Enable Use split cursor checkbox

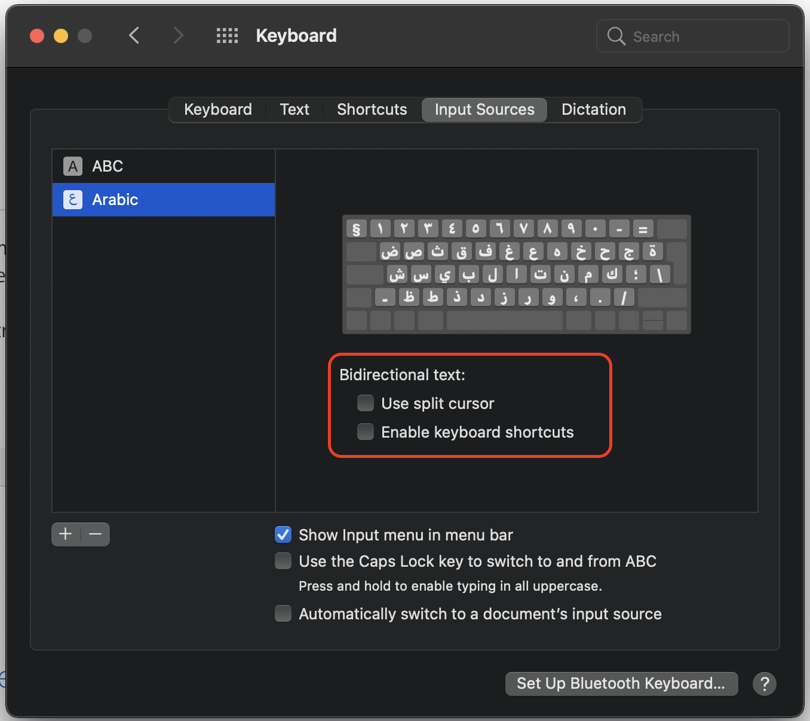tap(366, 404)
